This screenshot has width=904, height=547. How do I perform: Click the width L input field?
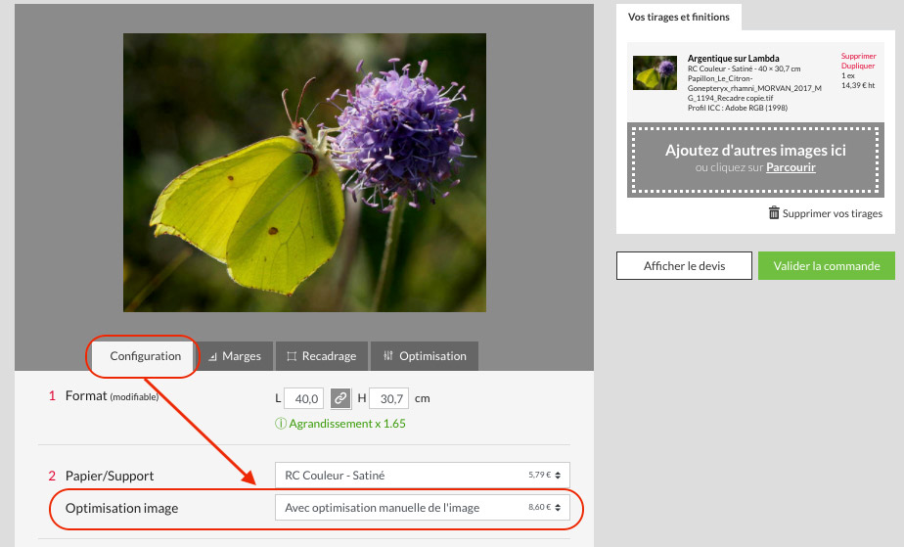[304, 398]
